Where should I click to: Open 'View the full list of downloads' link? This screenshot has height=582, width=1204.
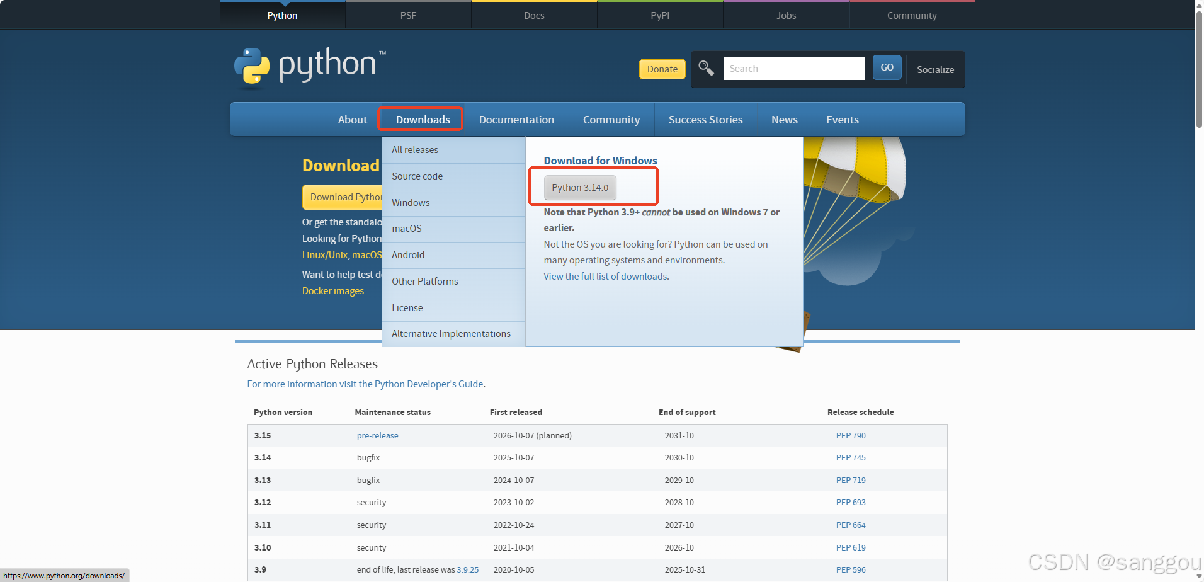click(x=605, y=276)
